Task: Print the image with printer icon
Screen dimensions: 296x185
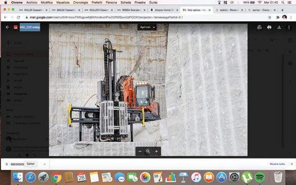Action: tap(269, 27)
